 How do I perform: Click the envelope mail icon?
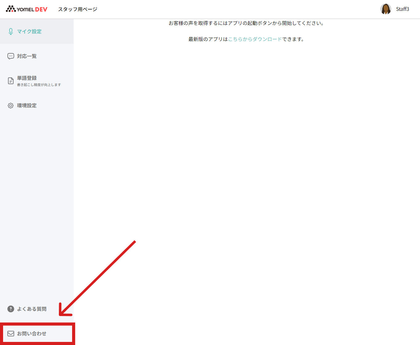coord(11,334)
